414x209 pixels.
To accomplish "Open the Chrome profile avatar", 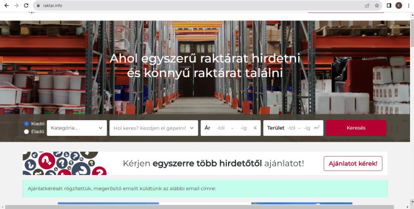I will (399, 6).
